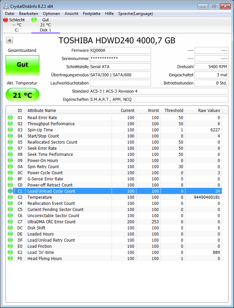Click the green Gut disk status indicator icon
Screen dimensions: 234x308
pyautogui.click(x=34, y=20)
